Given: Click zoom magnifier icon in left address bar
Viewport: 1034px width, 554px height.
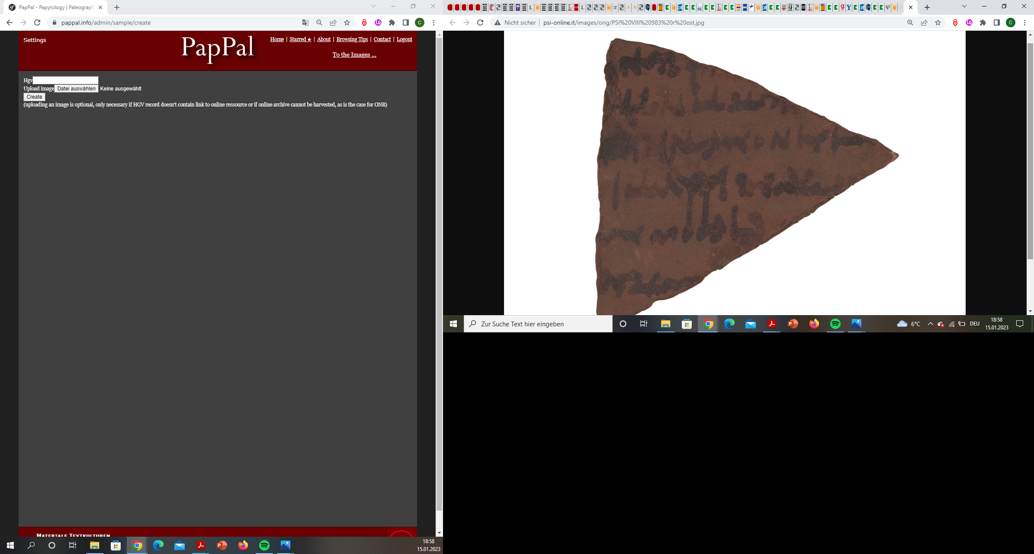Looking at the screenshot, I should 319,23.
